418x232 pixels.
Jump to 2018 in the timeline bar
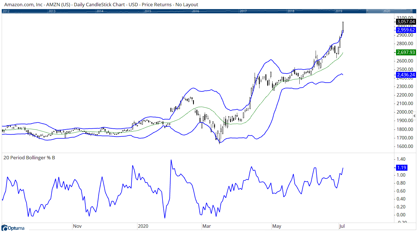tap(291, 11)
